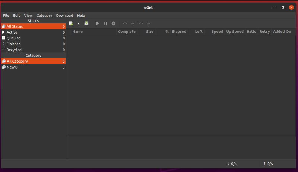298x172 pixels.
Task: Close the uGet window
Action: click(291, 7)
